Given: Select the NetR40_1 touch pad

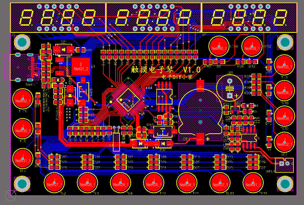Looking at the screenshot, I should pos(219,47).
